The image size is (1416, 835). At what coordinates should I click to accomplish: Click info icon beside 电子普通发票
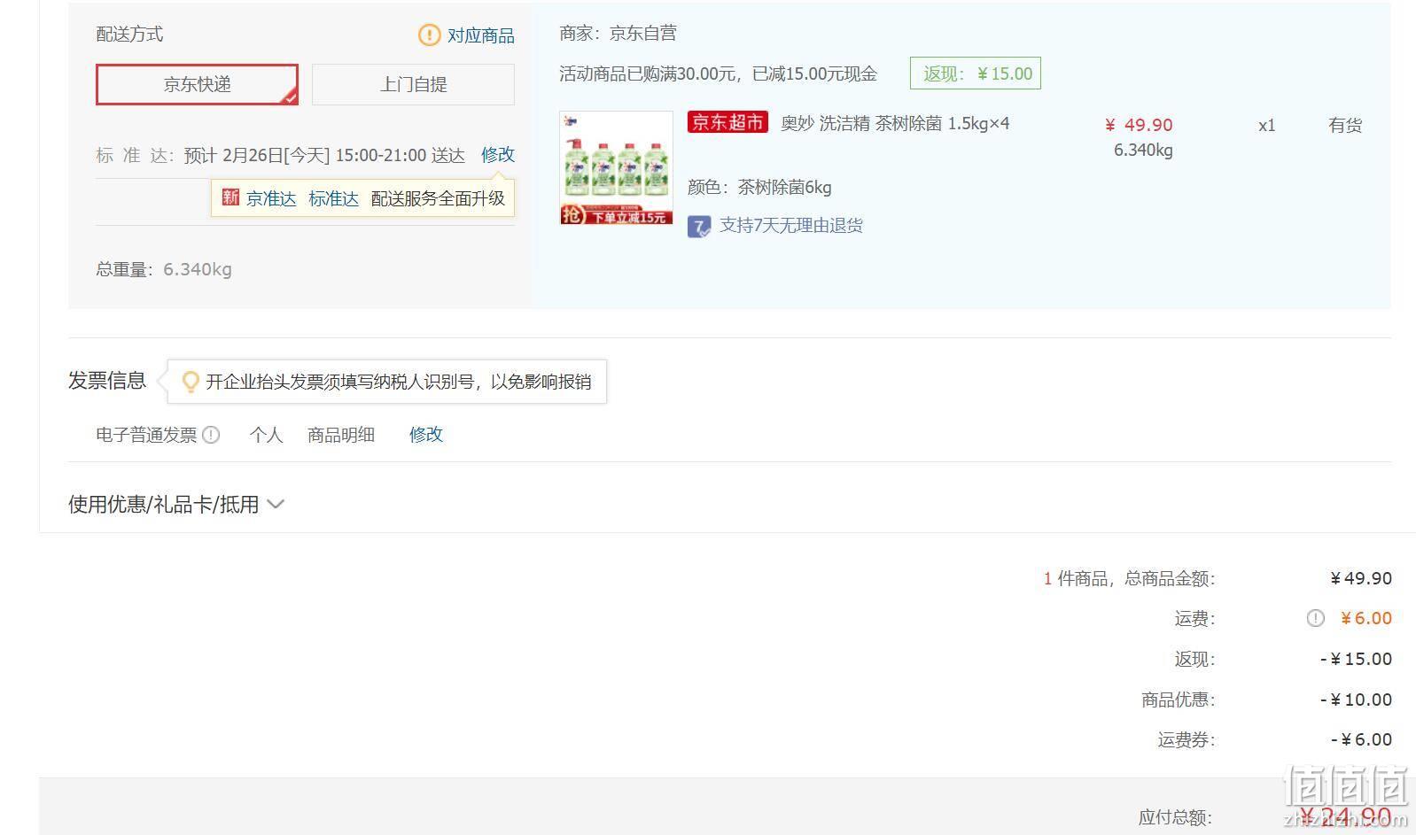pyautogui.click(x=211, y=435)
